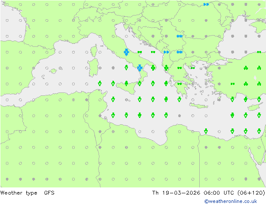Click the "Weather type" caption text
266x205 pixels.
(x=18, y=193)
